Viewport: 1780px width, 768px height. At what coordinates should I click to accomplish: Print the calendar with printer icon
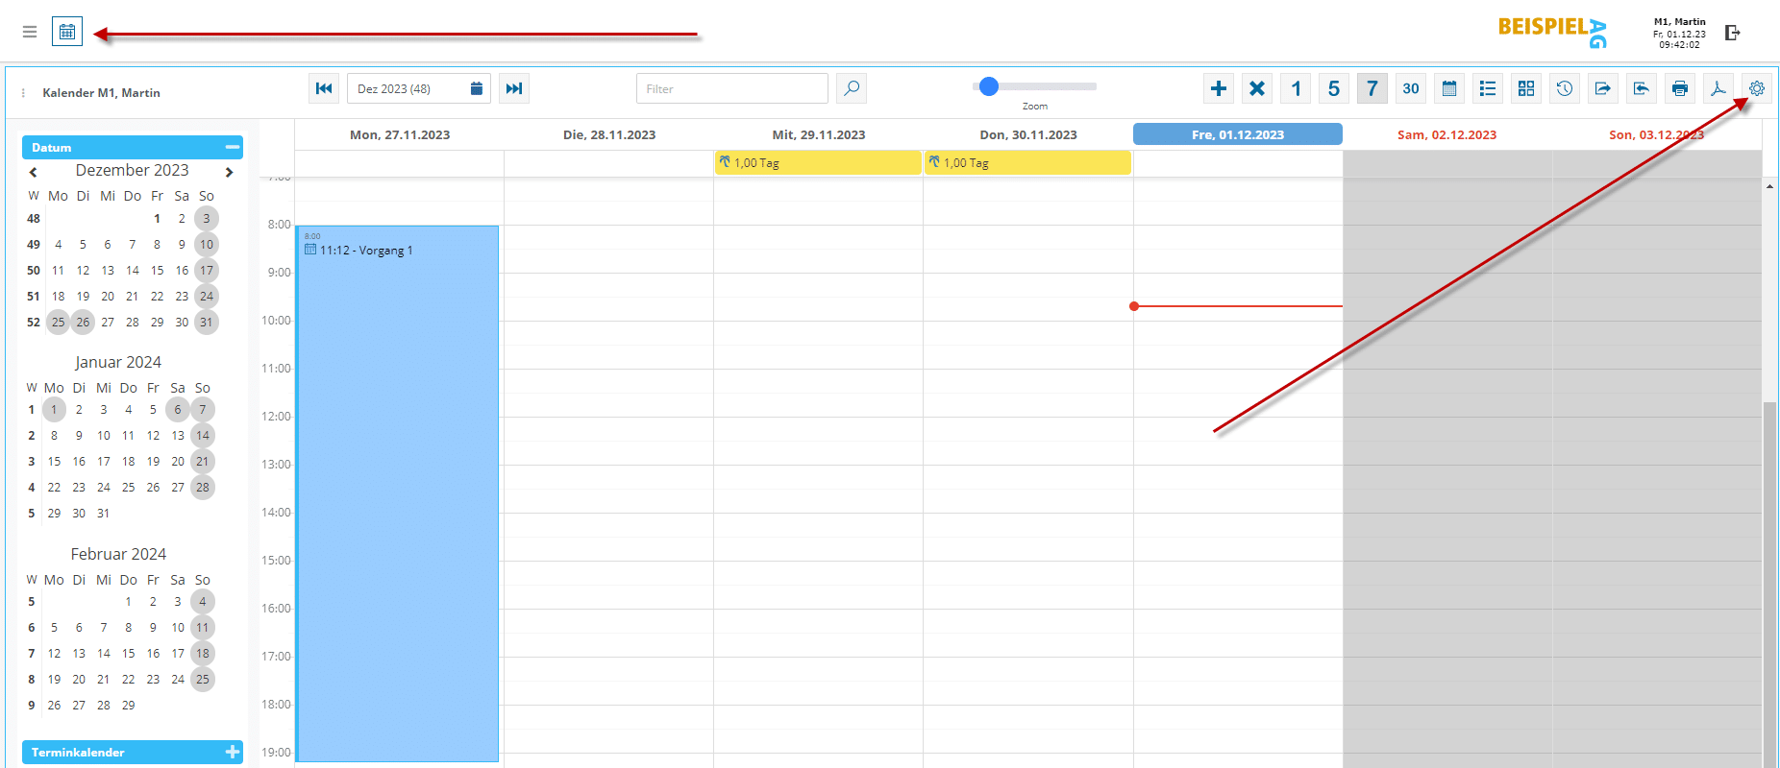[1679, 88]
